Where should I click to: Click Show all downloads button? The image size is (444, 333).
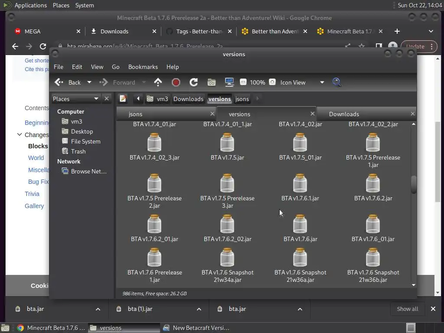coord(407,309)
